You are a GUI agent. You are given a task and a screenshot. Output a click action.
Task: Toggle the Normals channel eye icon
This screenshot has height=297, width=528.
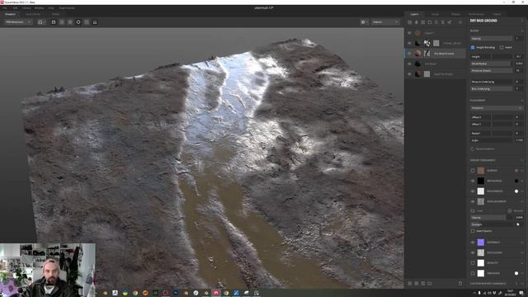click(x=473, y=242)
